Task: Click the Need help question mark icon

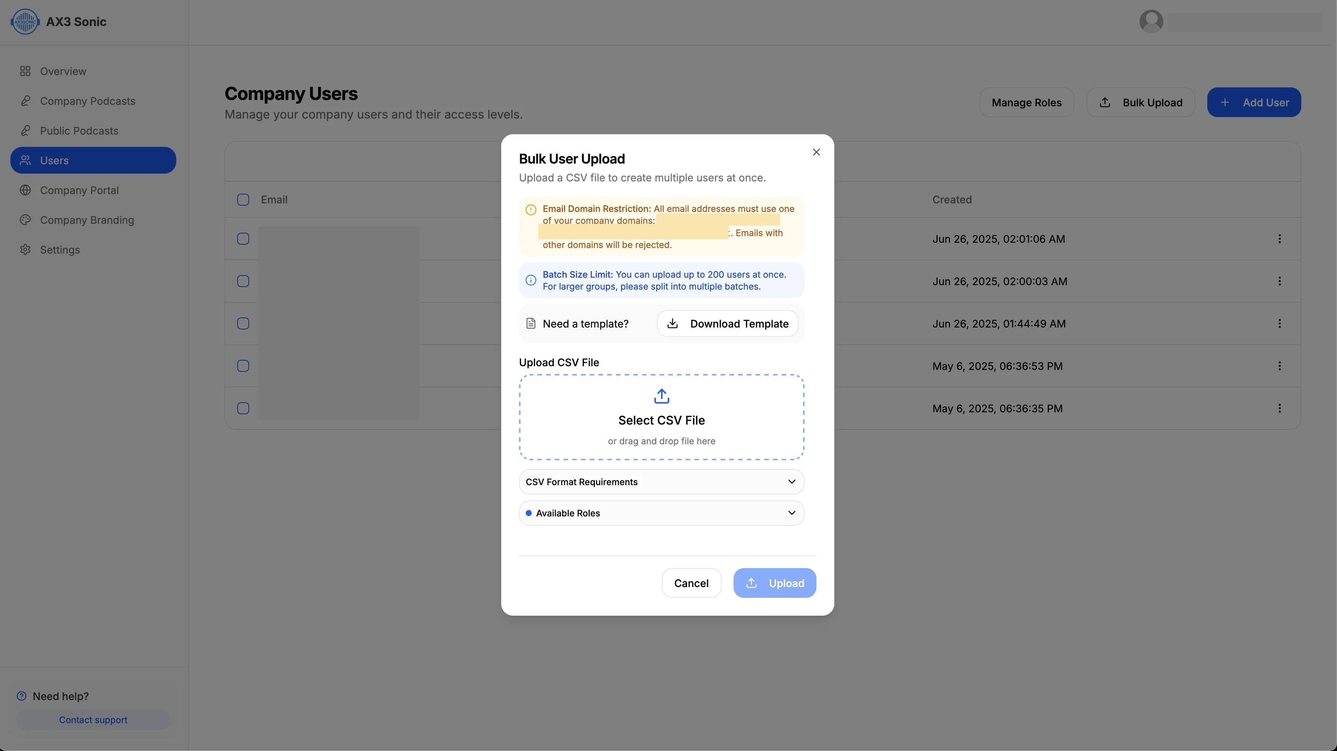Action: tap(21, 696)
